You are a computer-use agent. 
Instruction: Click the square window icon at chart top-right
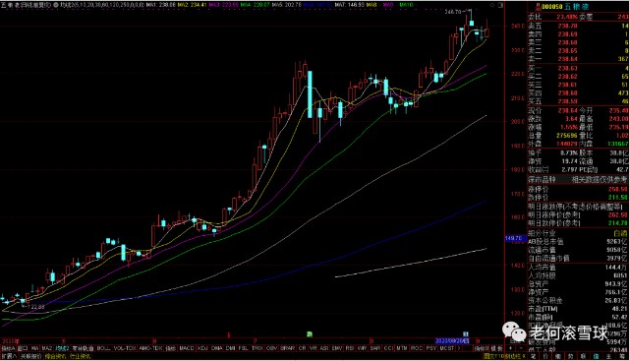(500, 5)
